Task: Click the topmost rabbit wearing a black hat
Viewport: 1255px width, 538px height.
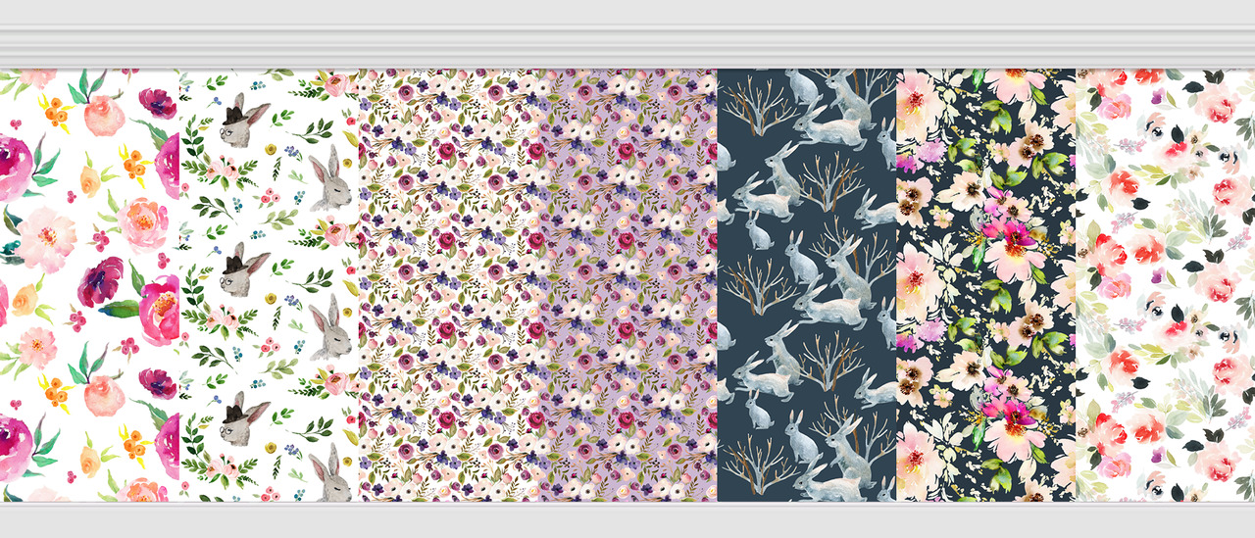Action: click(x=238, y=122)
